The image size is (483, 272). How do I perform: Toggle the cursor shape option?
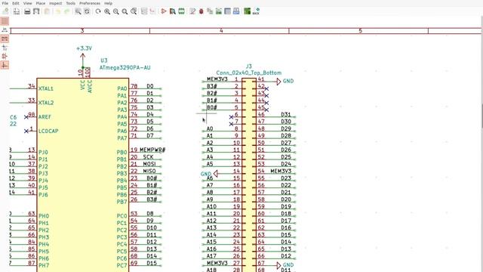tap(5, 48)
